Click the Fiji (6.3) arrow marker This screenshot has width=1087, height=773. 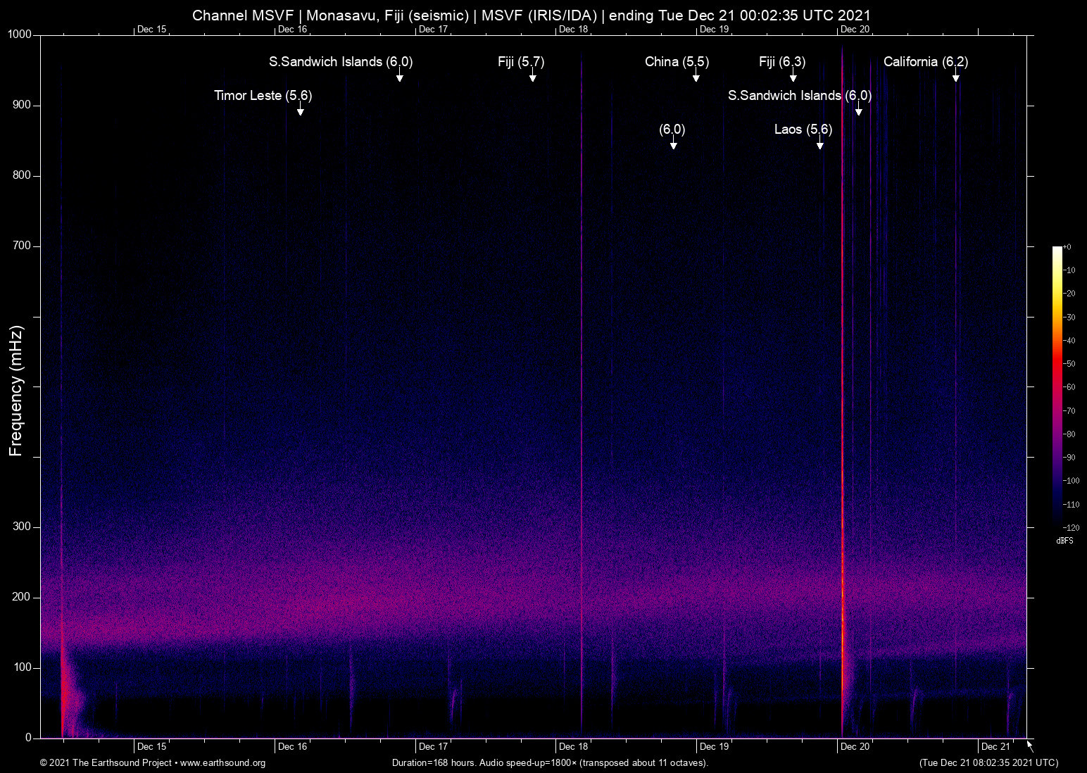[793, 75]
